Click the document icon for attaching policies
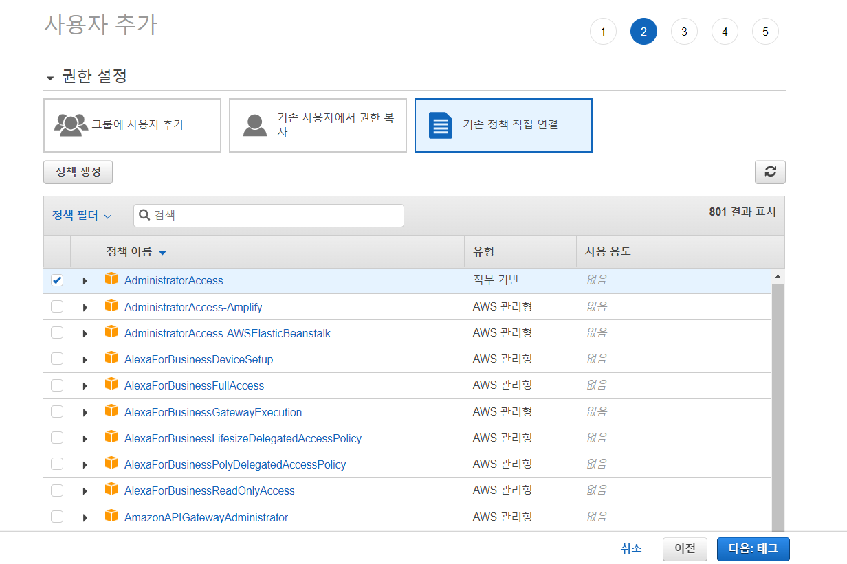The width and height of the screenshot is (847, 564). (x=440, y=125)
